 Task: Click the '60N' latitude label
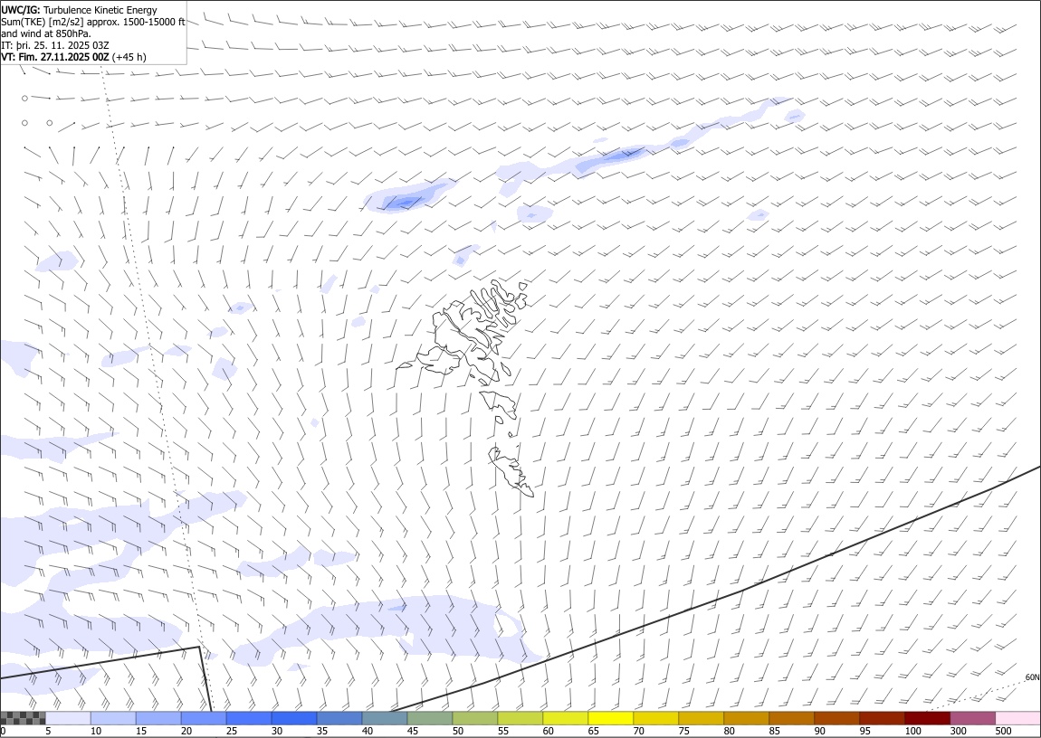(1032, 677)
